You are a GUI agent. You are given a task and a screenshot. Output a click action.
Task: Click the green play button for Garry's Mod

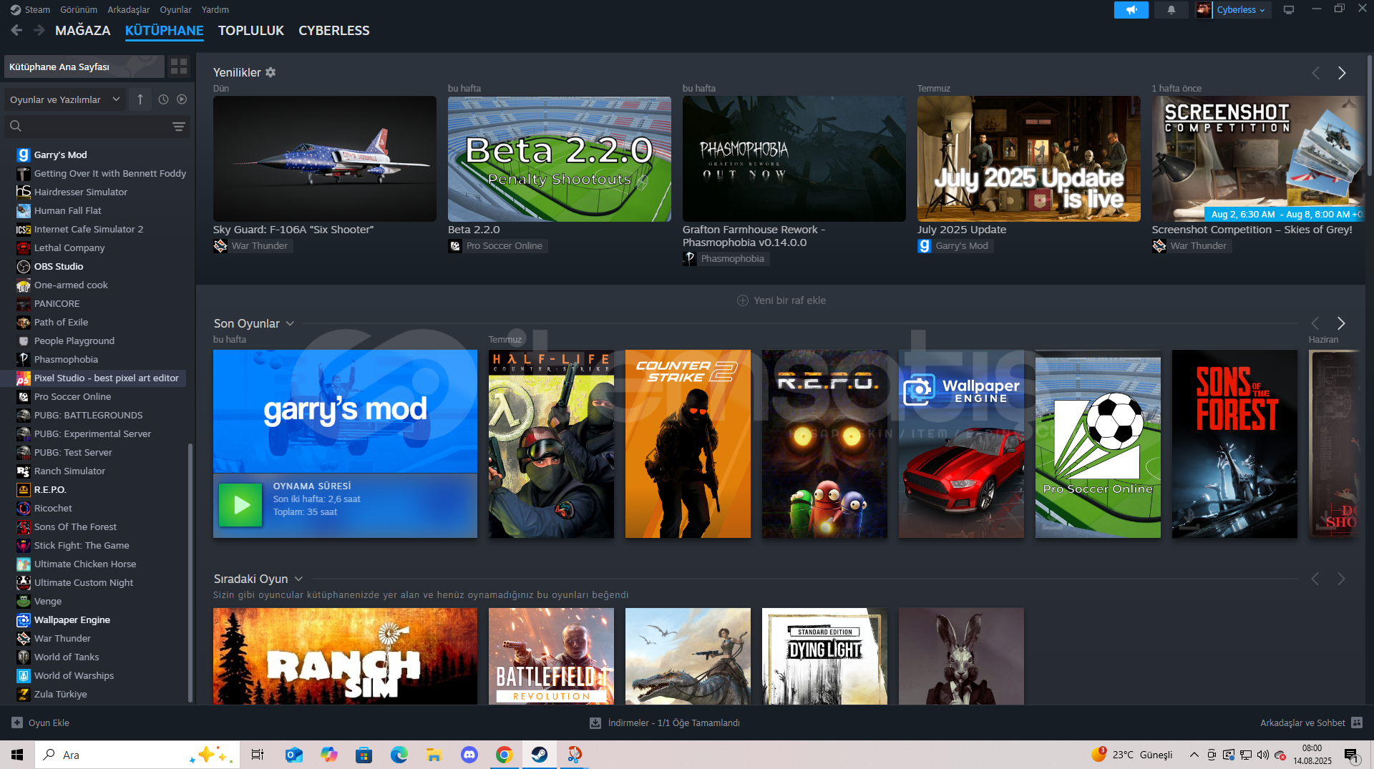coord(240,505)
